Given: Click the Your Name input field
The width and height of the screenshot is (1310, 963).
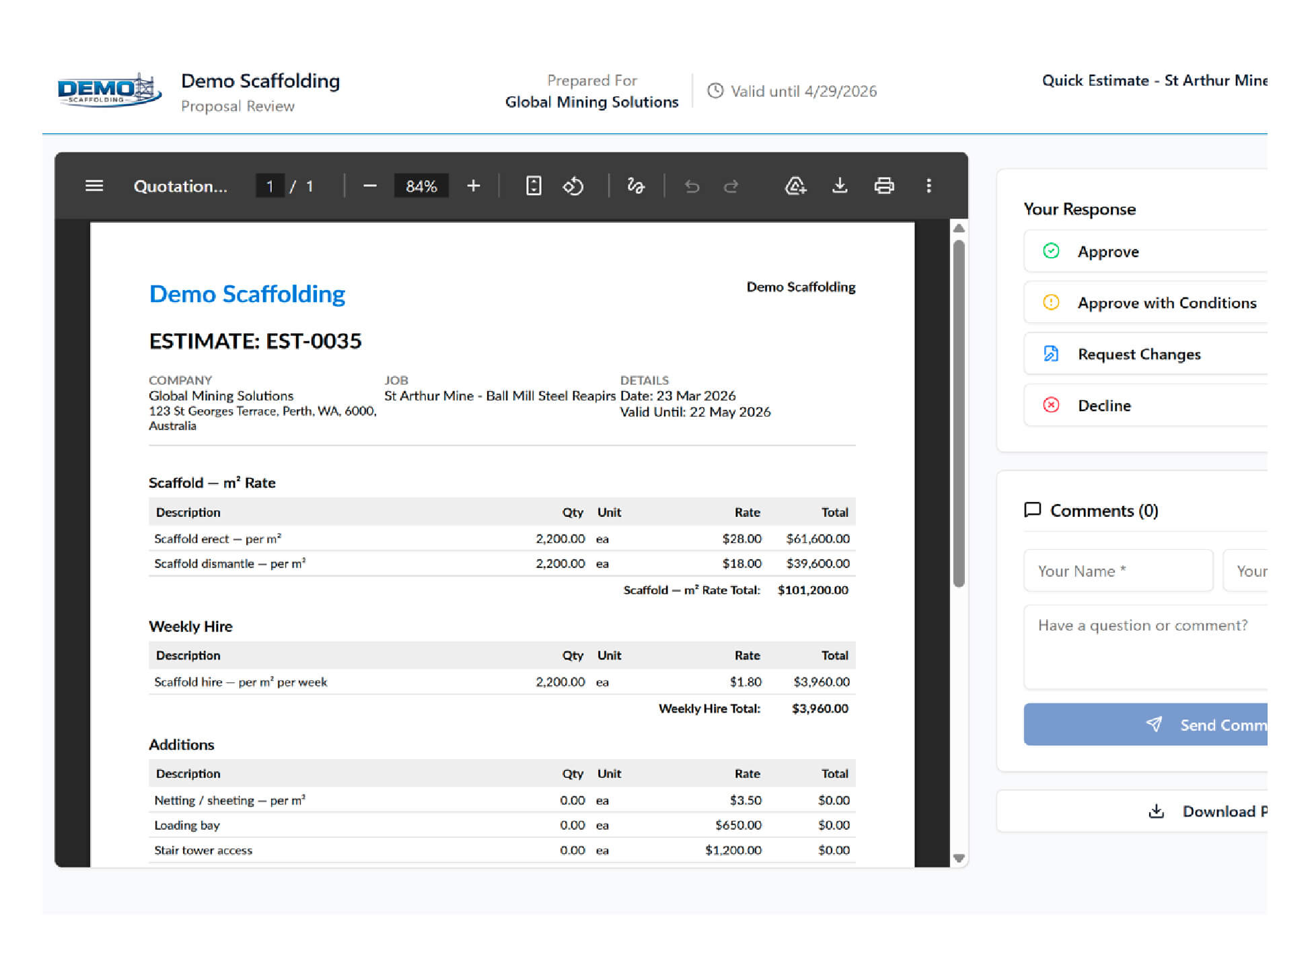Looking at the screenshot, I should point(1118,571).
